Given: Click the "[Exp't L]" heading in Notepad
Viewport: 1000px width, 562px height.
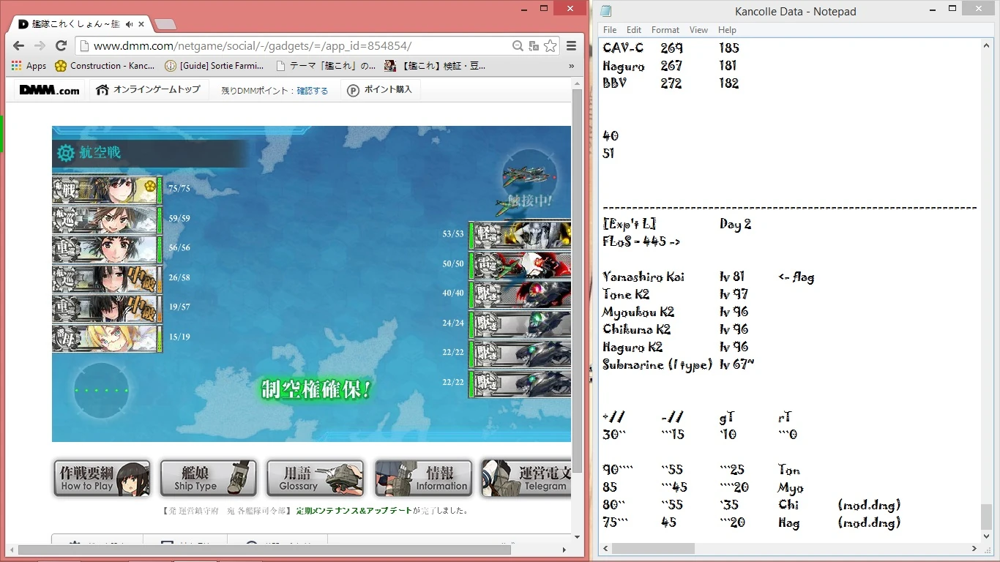Looking at the screenshot, I should pos(629,224).
